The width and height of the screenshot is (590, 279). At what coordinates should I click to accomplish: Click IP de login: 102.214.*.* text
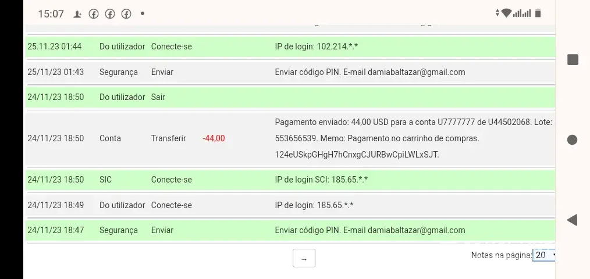317,46
